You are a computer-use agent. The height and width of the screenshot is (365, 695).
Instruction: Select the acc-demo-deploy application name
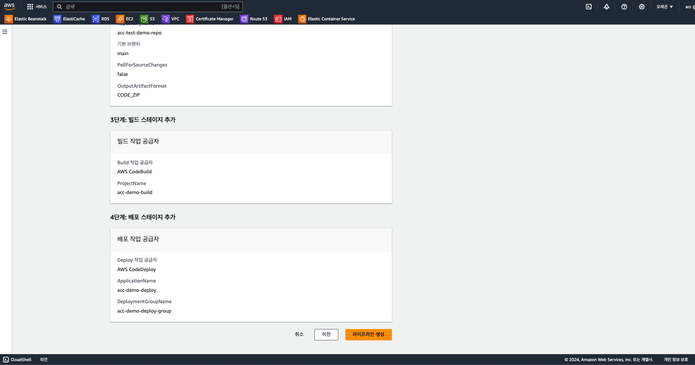137,290
